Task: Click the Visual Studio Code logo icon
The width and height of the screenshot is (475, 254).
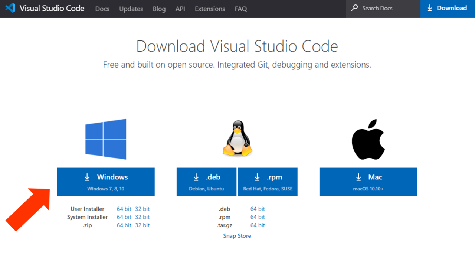Action: click(x=10, y=8)
